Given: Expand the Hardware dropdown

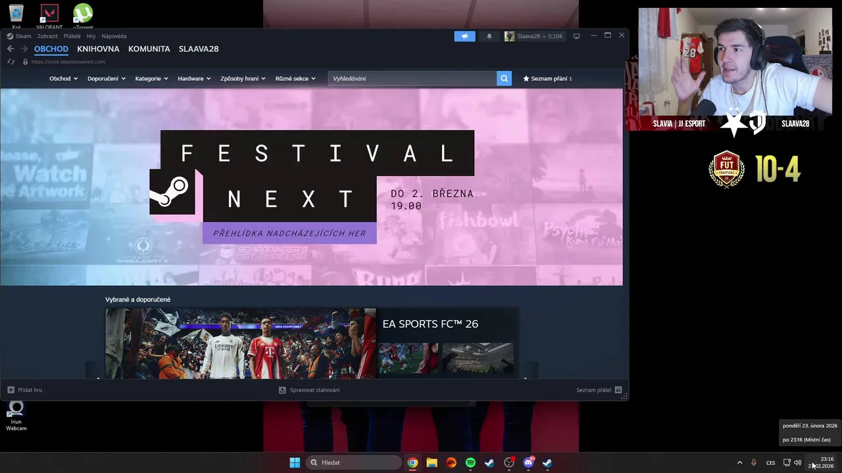Looking at the screenshot, I should pyautogui.click(x=194, y=78).
